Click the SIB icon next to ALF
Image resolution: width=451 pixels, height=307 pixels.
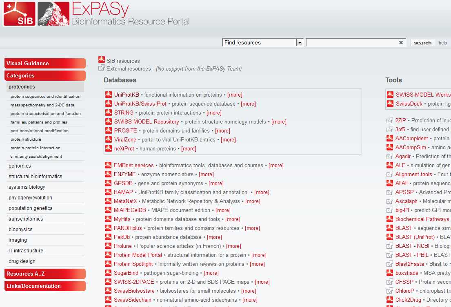(390, 165)
